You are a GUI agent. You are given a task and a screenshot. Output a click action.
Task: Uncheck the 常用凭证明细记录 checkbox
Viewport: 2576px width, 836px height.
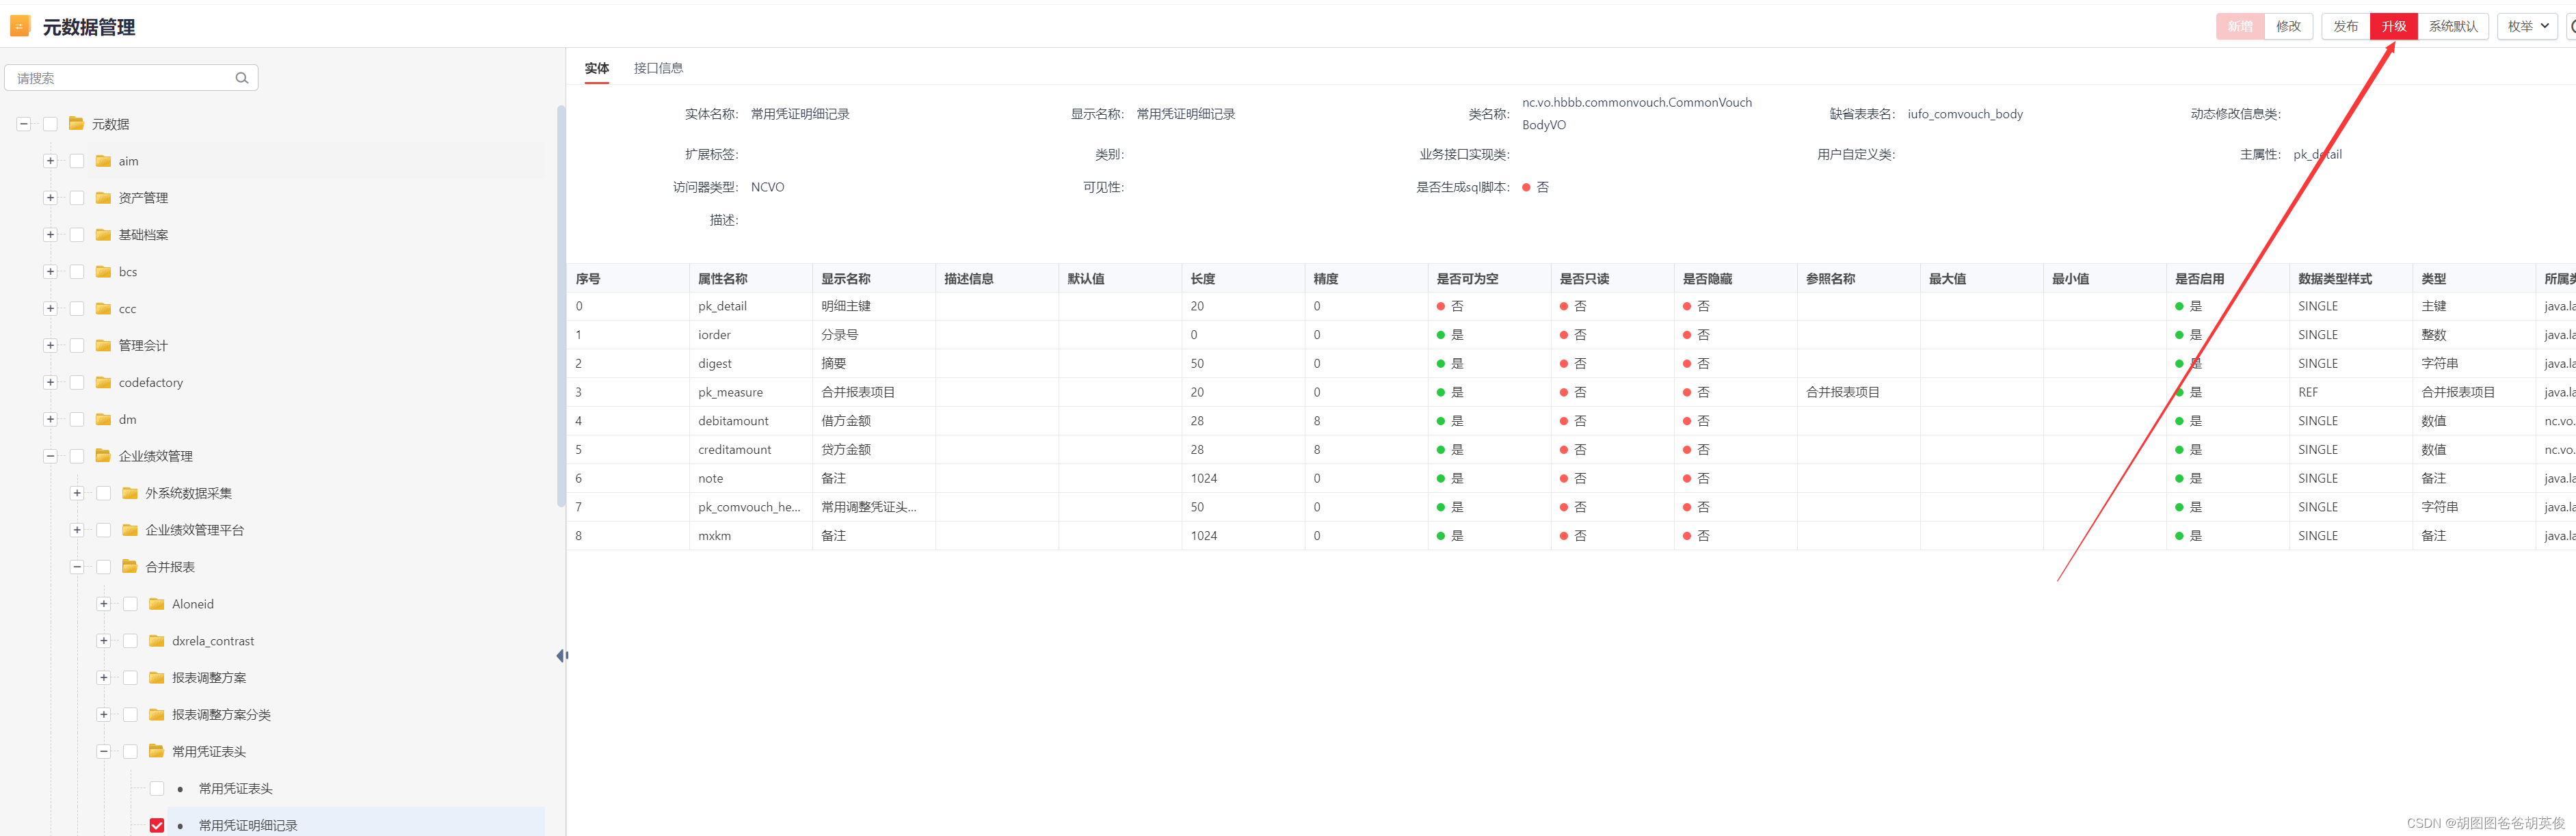157,825
